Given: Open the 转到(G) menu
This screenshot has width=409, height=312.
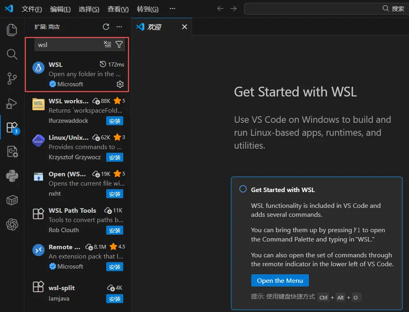Looking at the screenshot, I should pos(148,9).
